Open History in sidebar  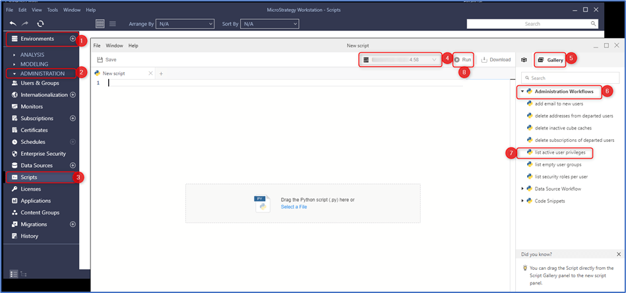(x=30, y=236)
